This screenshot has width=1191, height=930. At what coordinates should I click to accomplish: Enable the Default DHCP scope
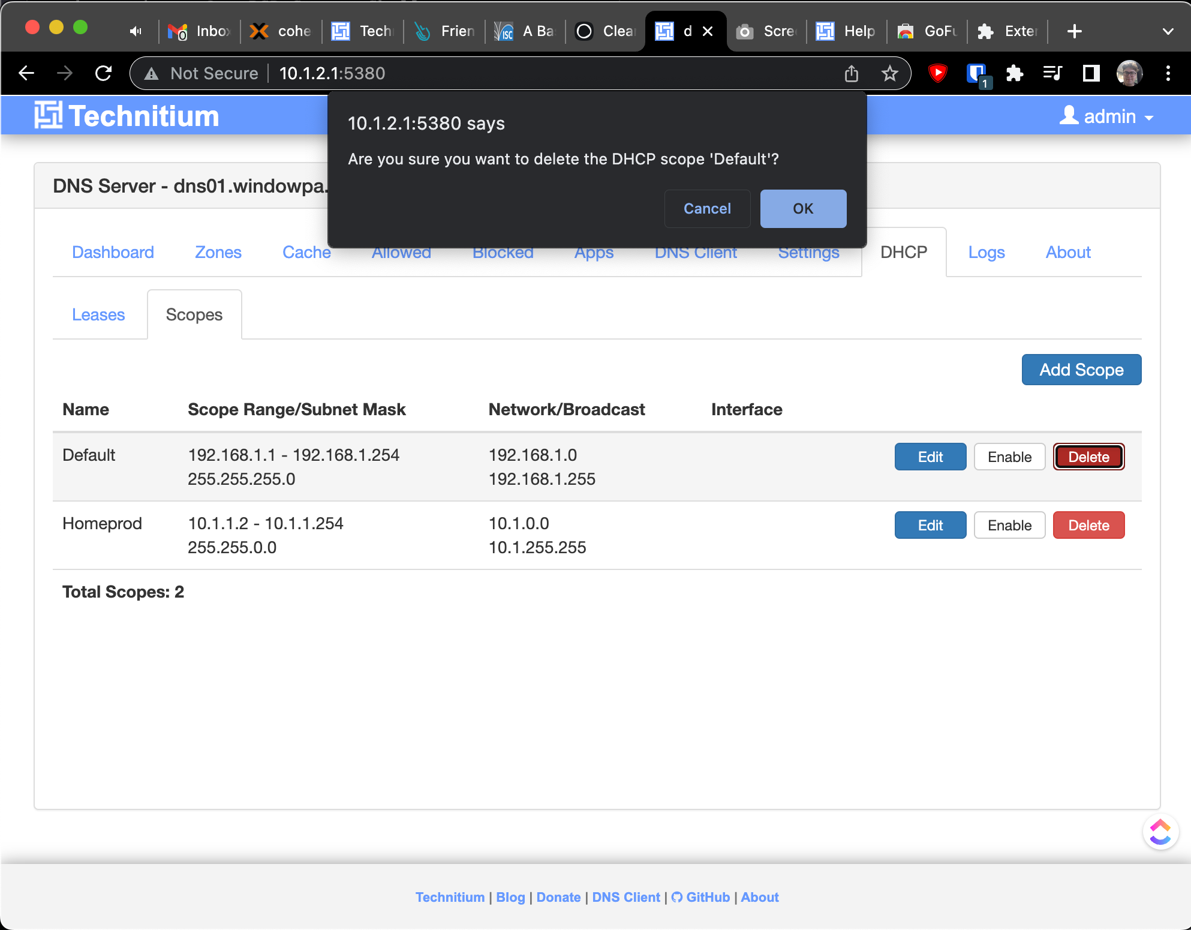tap(1009, 457)
